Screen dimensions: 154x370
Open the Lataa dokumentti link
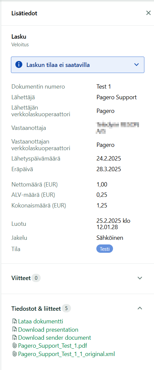41,321
